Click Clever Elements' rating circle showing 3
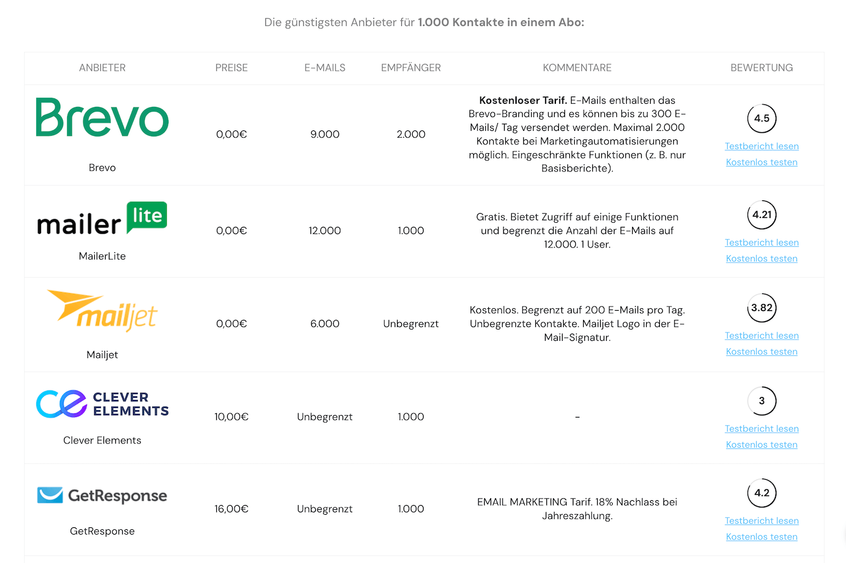The width and height of the screenshot is (846, 563). click(x=761, y=401)
